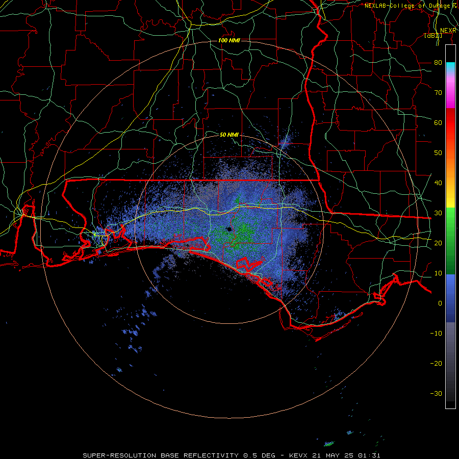Screen dimensions: 459x459
Task: Click the dBZ unit label
Action: pos(433,36)
